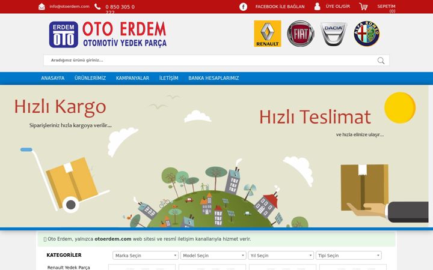Click the Hızlı Teslimat banner text

[x=315, y=117]
